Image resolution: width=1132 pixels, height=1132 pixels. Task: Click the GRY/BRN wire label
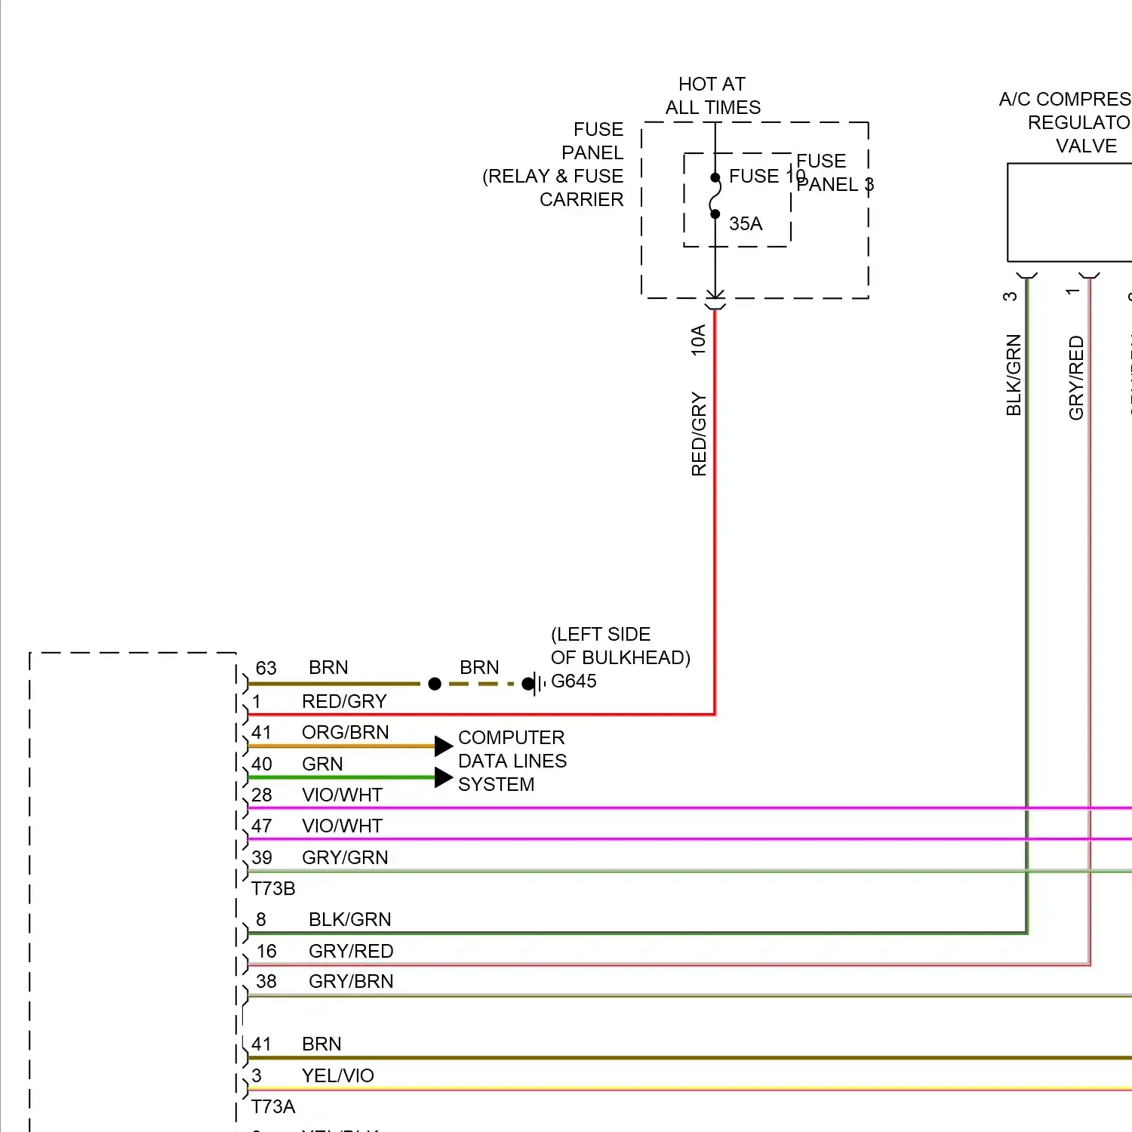(x=351, y=982)
